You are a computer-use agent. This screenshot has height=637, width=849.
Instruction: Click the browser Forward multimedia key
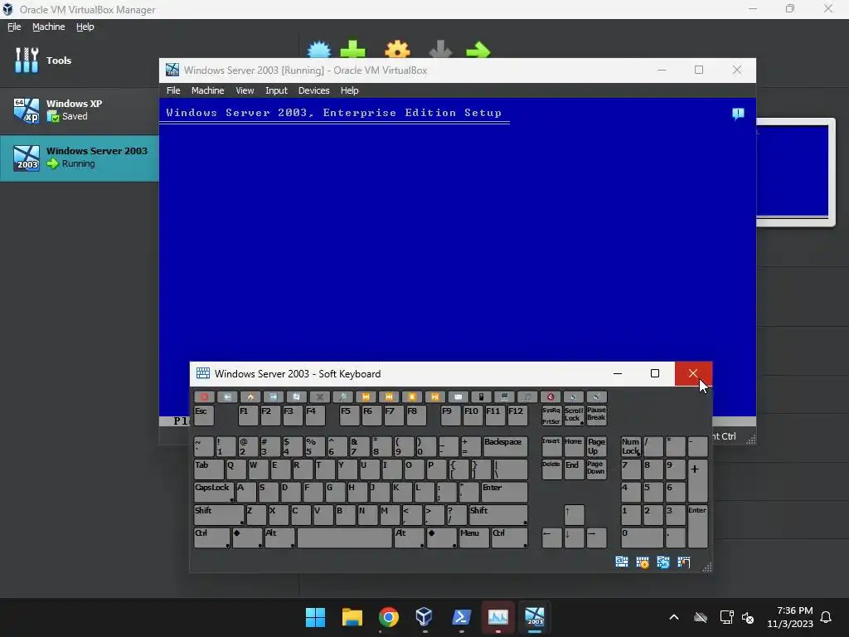pos(274,397)
